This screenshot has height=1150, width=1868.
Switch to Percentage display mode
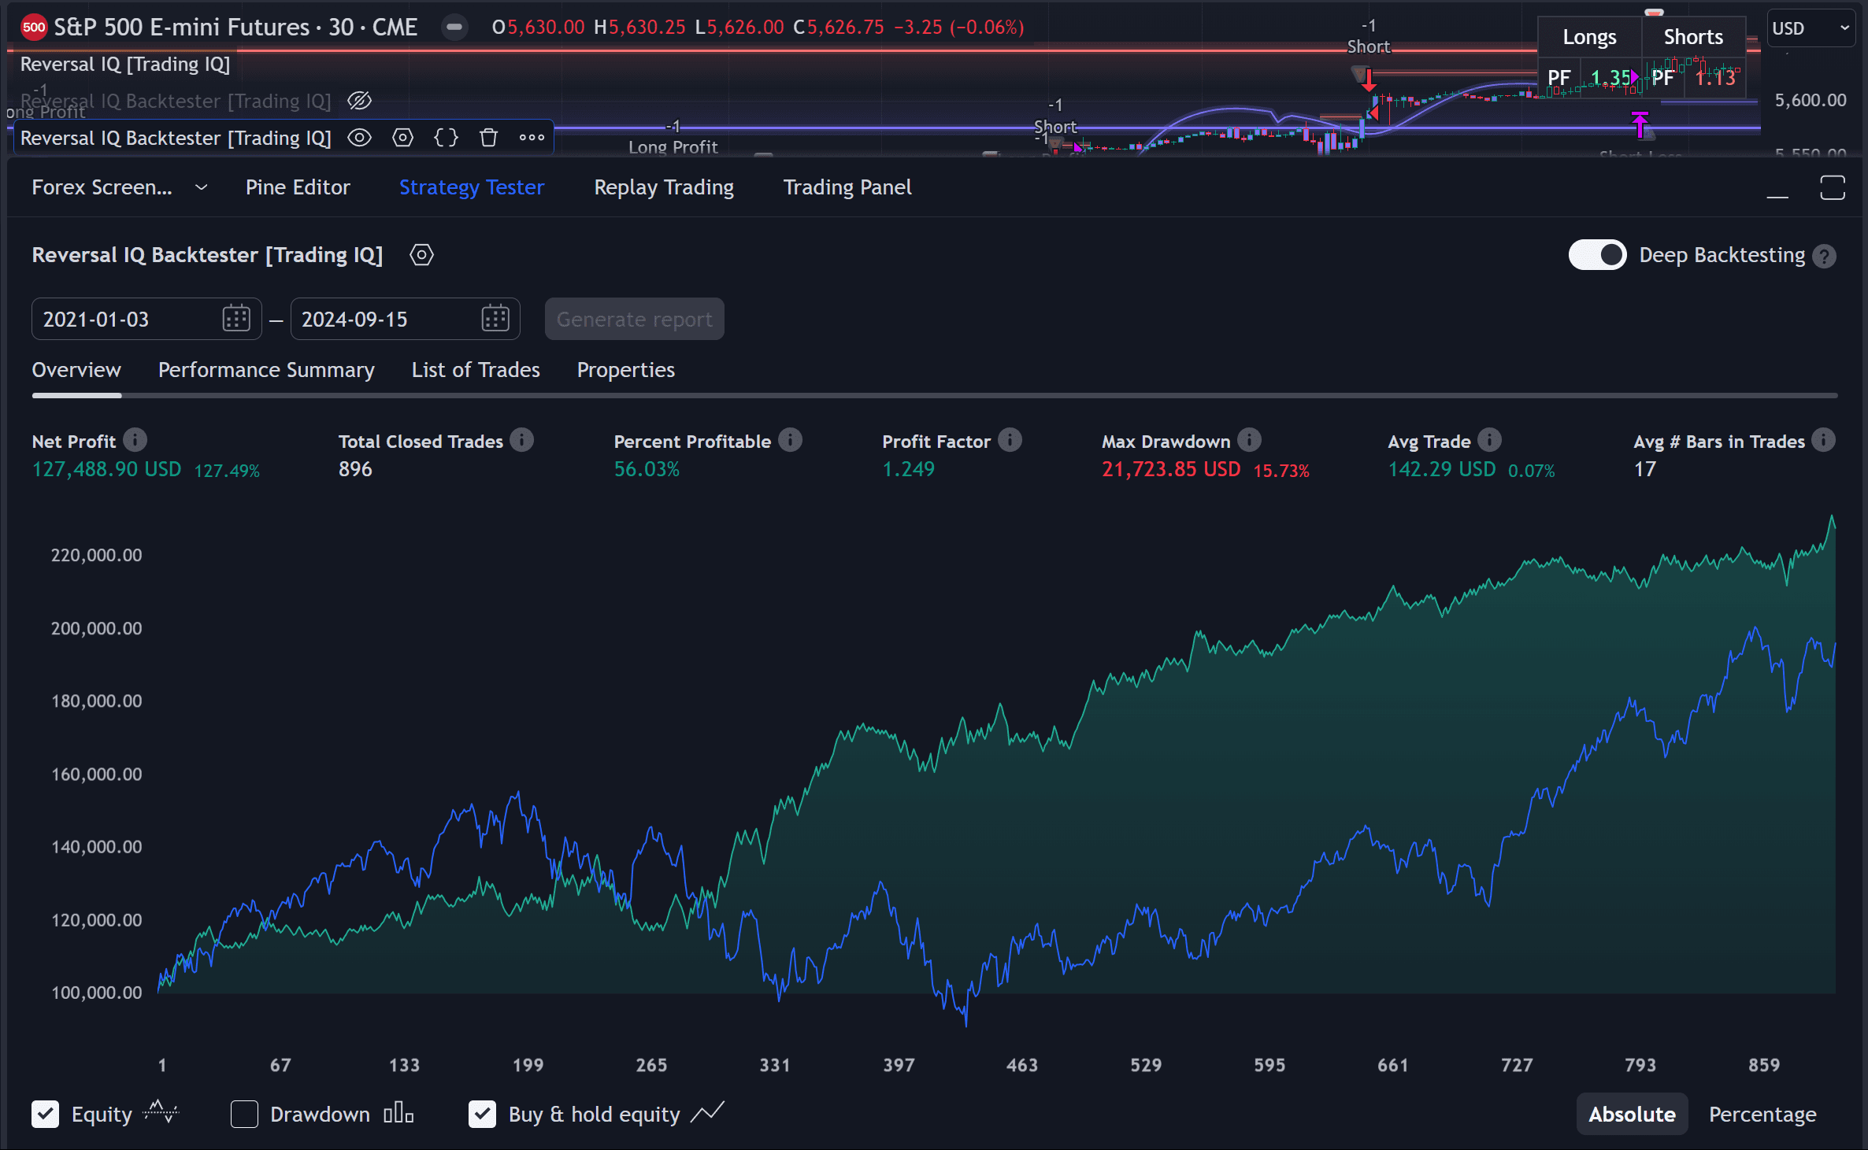point(1762,1115)
